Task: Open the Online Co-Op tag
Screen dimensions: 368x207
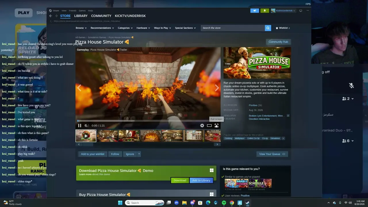Action: pyautogui.click(x=253, y=138)
